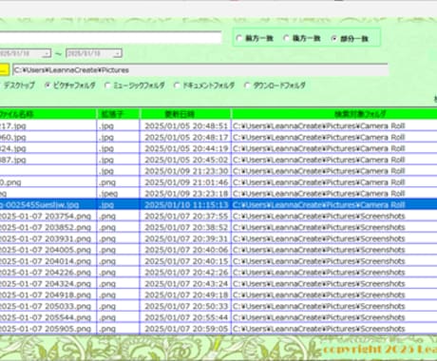Click file name ending 205033.png
This screenshot has width=437, height=361.
point(46,306)
